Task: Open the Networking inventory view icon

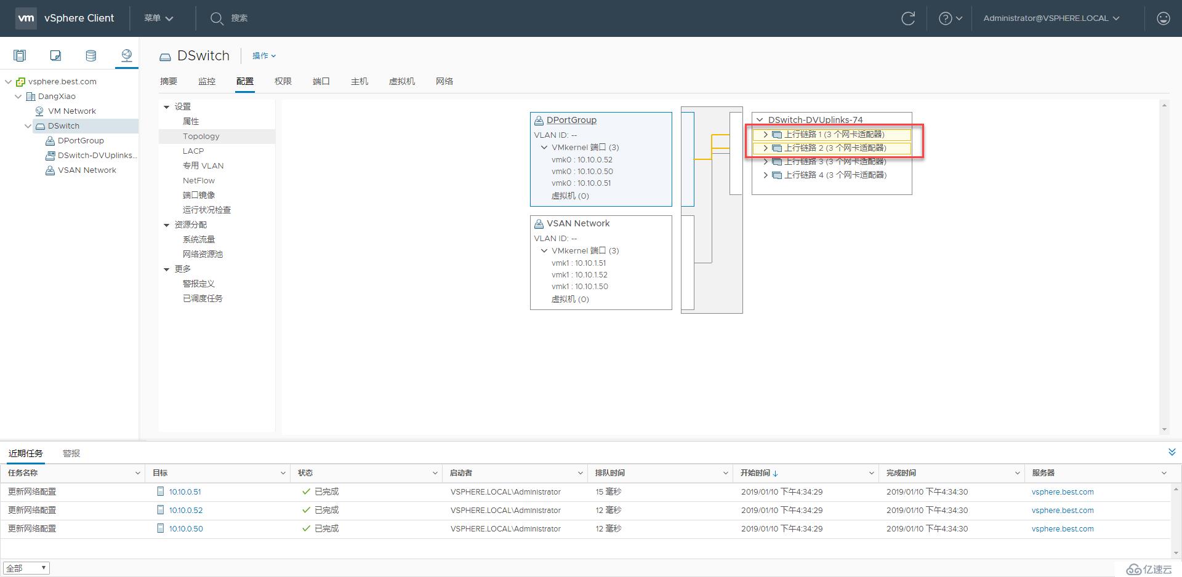Action: (127, 56)
